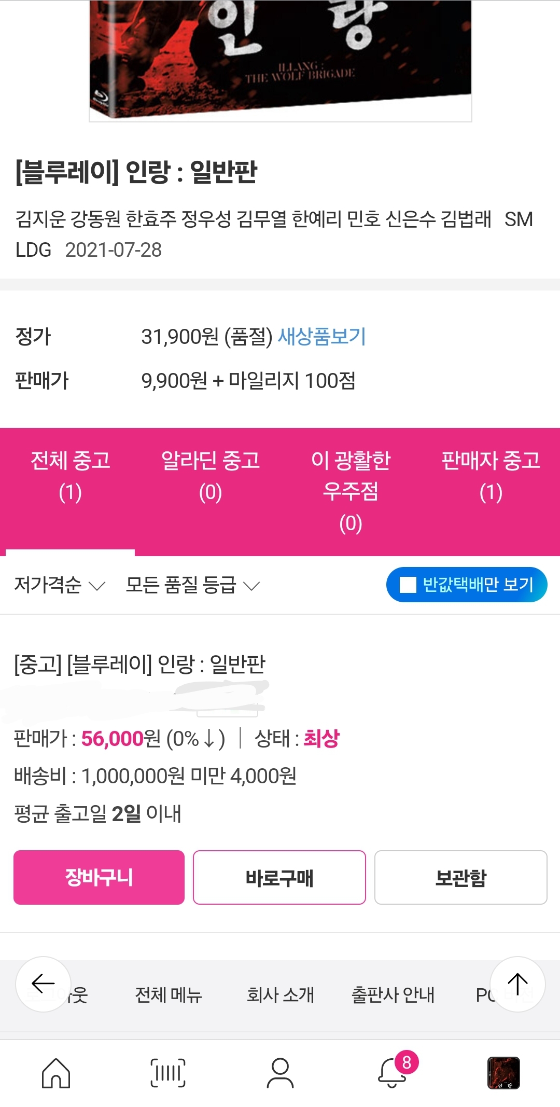Image resolution: width=560 pixels, height=1107 pixels.
Task: Expand the 저가격순 sort dropdown
Action: pyautogui.click(x=60, y=585)
